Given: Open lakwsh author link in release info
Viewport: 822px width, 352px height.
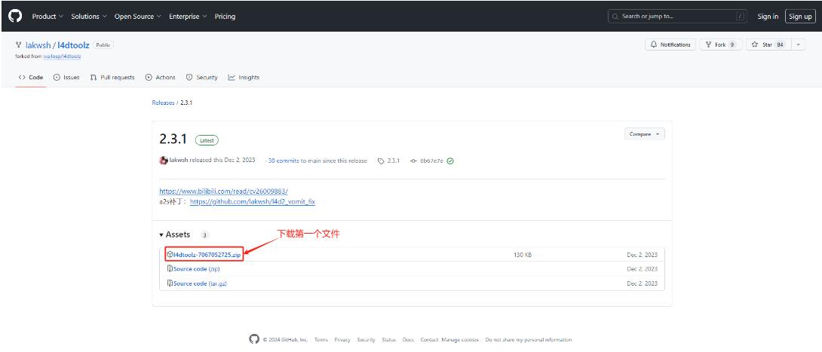Looking at the screenshot, I should point(179,161).
